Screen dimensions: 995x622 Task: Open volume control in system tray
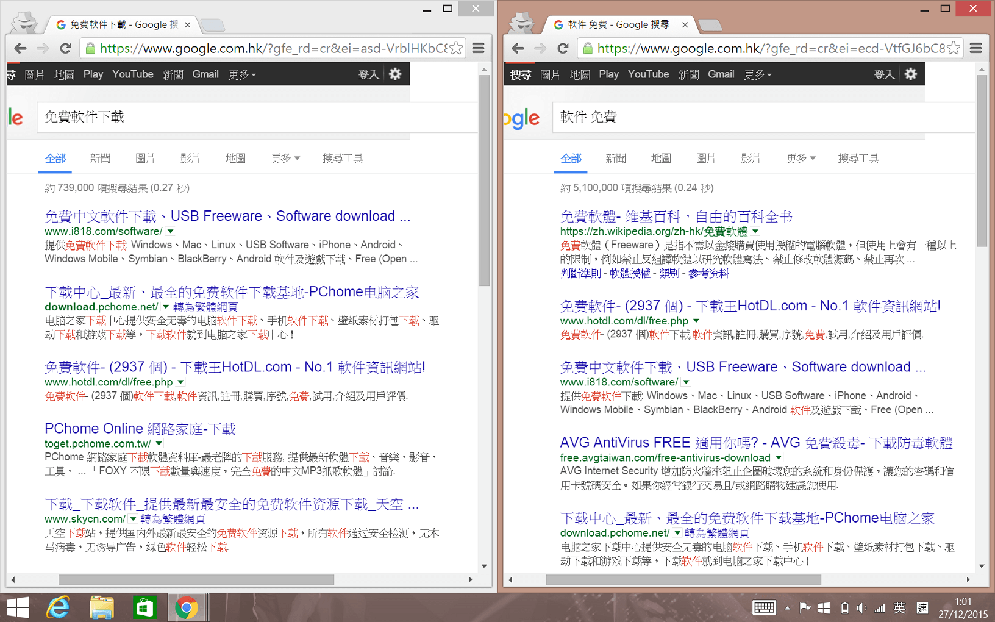[x=861, y=608]
